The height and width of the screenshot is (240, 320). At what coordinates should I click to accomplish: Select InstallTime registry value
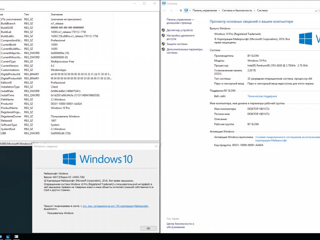(8, 95)
